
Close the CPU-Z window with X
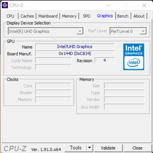[144, 5]
